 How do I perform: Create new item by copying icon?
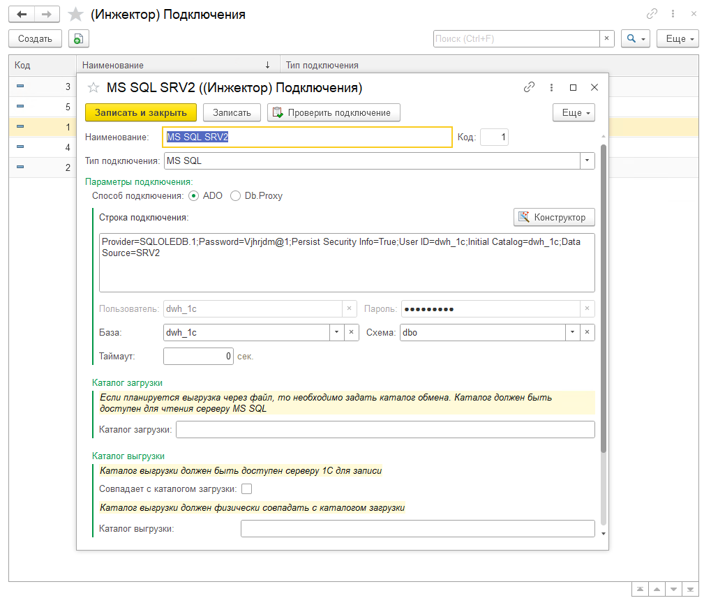click(78, 39)
